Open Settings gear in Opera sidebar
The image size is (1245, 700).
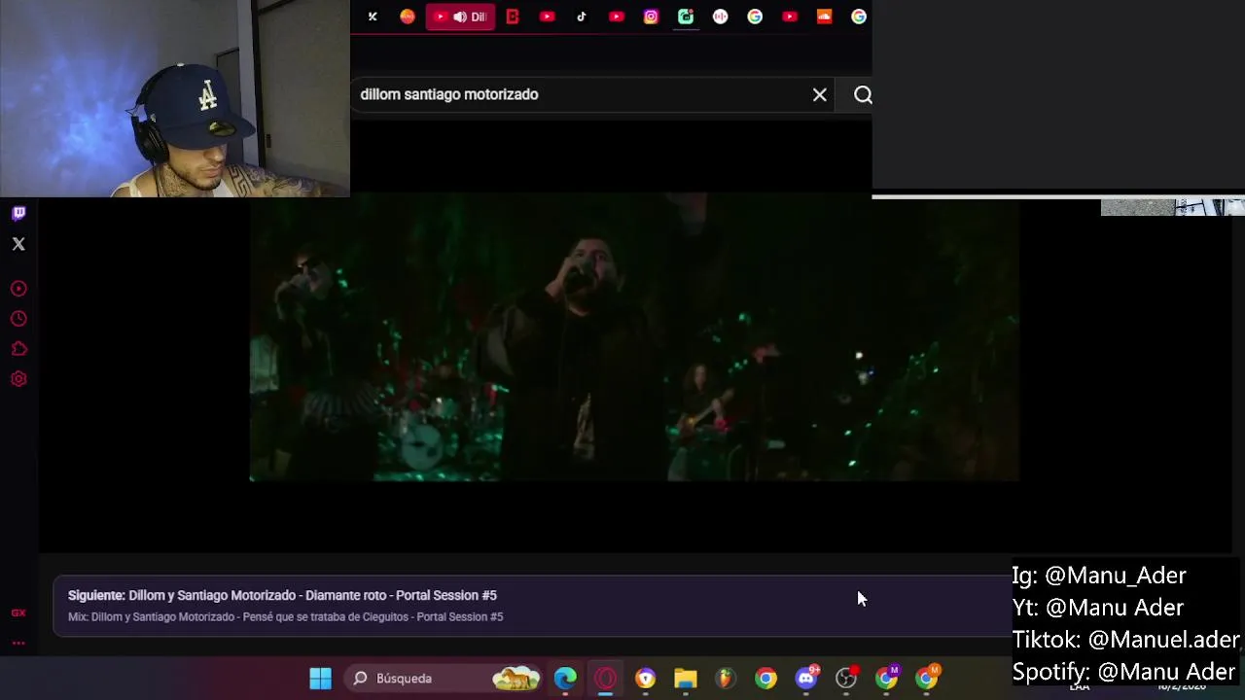click(18, 379)
